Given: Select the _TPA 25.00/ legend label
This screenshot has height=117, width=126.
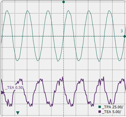Looking at the screenshot, I should point(113,107).
